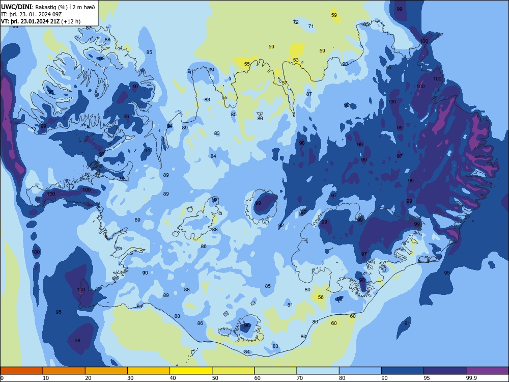Click the purple above-99.9 legend swatch
Viewport: 509px width, 382px height.
click(x=487, y=371)
